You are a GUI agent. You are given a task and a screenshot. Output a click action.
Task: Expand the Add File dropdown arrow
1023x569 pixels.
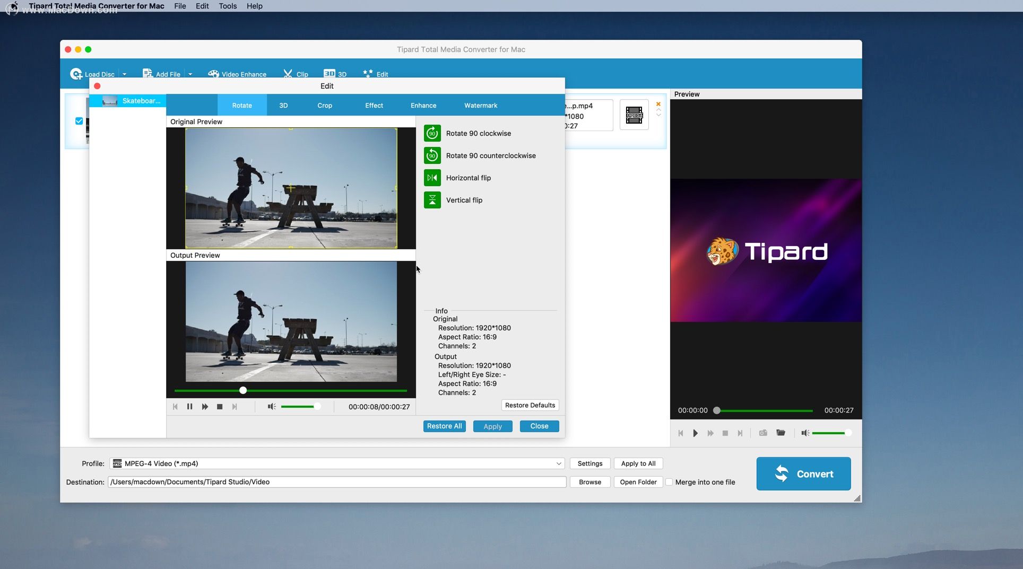pos(190,74)
